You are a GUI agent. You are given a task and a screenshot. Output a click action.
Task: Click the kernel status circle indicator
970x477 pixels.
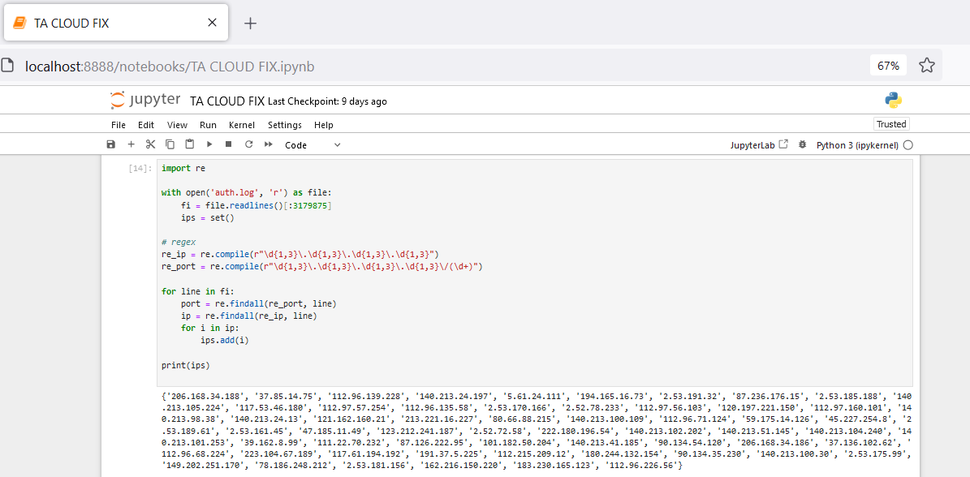907,145
